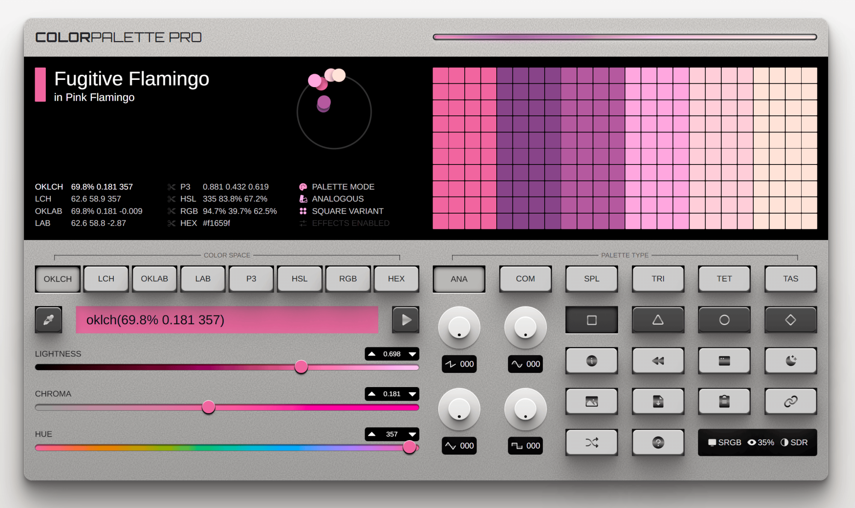This screenshot has width=855, height=508.
Task: Open help with the question mark icon
Action: (x=658, y=442)
